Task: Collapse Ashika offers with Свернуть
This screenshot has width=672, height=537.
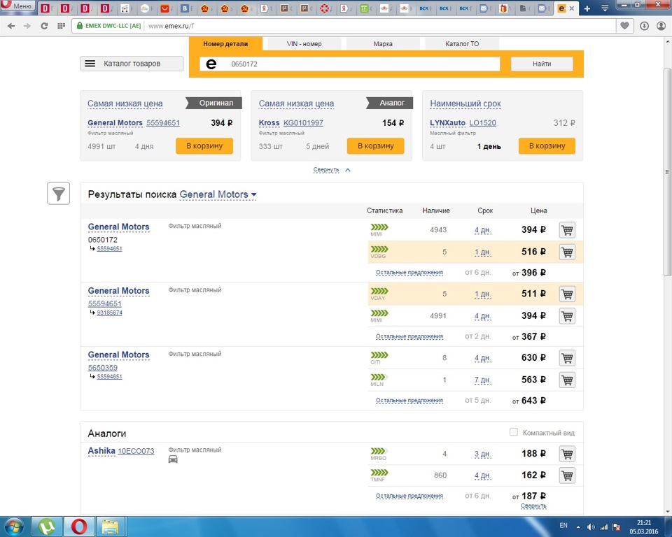Action: point(533,506)
